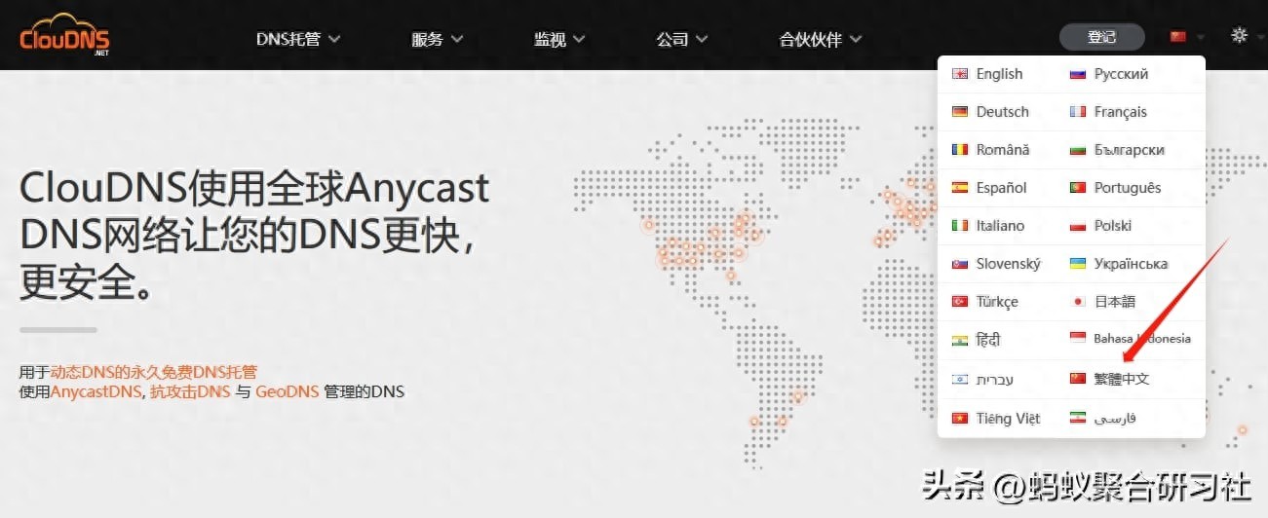The height and width of the screenshot is (518, 1268).
Task: Expand the 合伙伙伴 menu
Action: click(x=820, y=39)
